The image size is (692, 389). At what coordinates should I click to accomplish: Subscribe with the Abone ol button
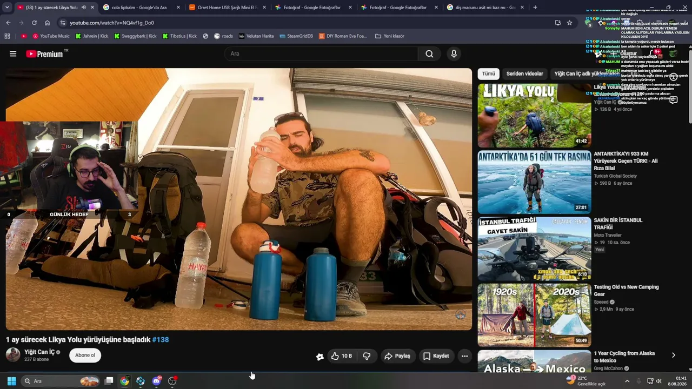(85, 355)
